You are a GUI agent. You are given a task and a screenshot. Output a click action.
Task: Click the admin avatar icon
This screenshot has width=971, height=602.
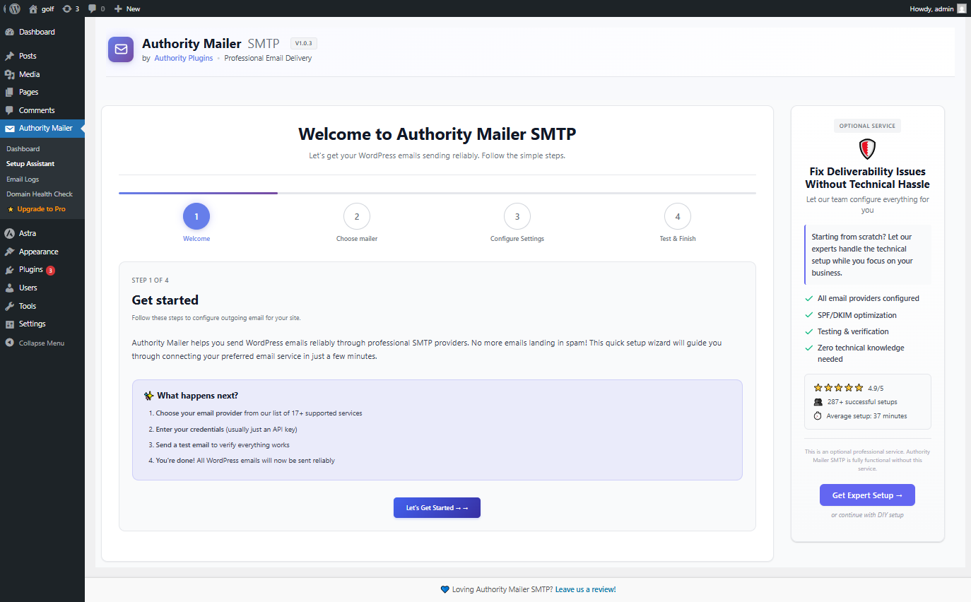point(961,8)
